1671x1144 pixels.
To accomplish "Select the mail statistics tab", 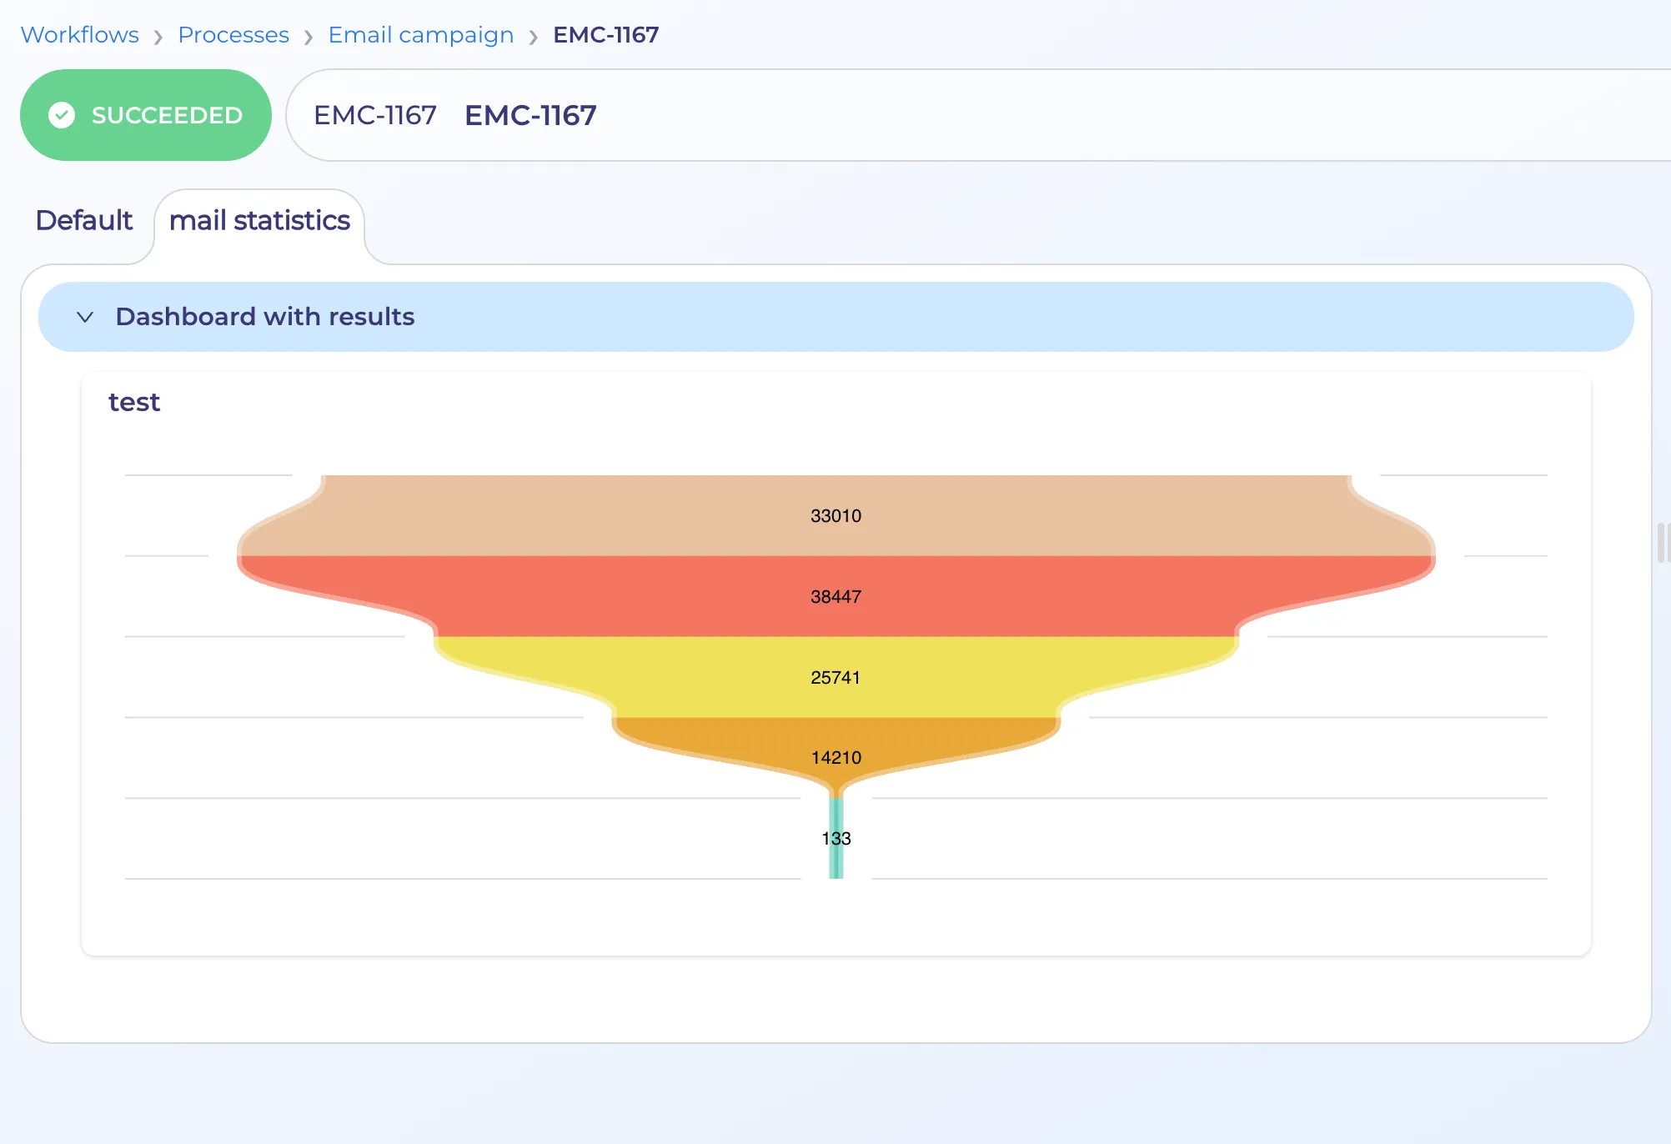I will point(259,220).
